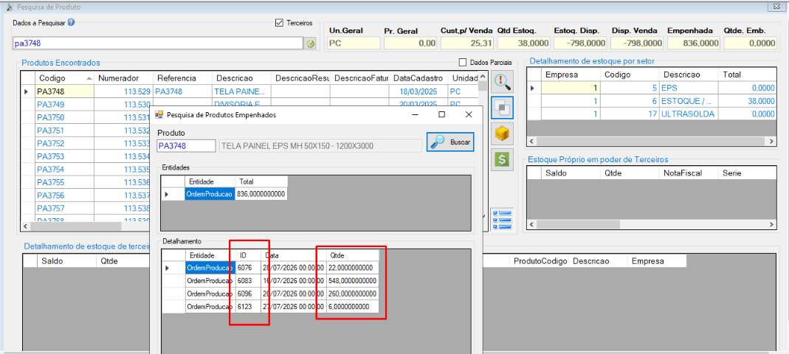
Task: Click the 38,0000 Total cell
Action: point(747,101)
